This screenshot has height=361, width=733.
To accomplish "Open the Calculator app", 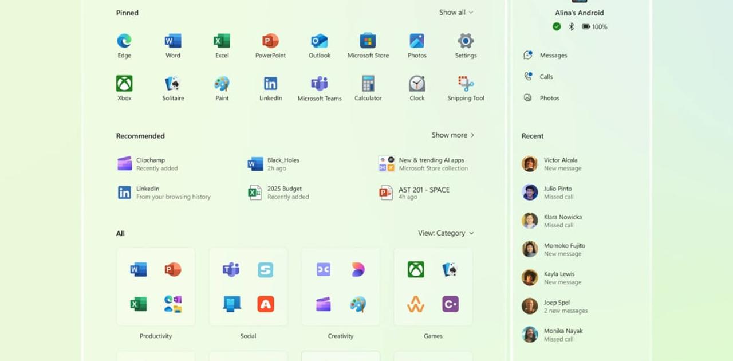I will coord(368,88).
